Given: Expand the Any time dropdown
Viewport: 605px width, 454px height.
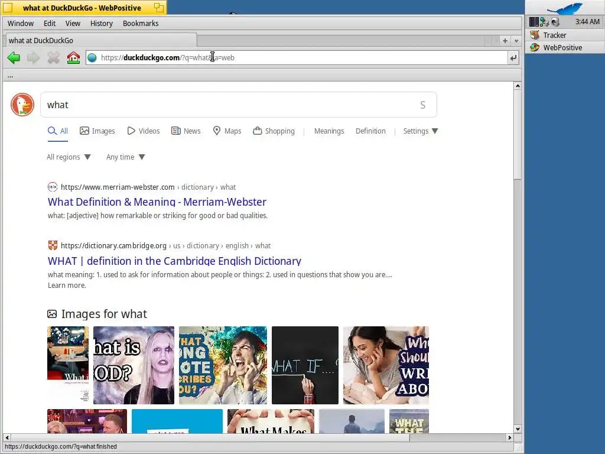Looking at the screenshot, I should [125, 157].
